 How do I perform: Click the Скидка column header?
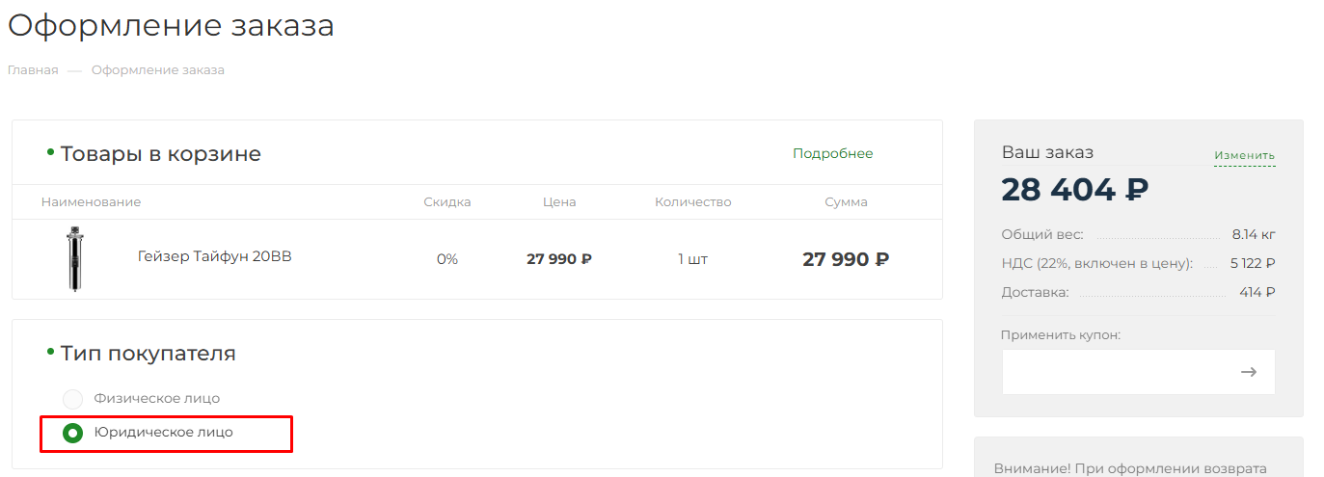click(x=447, y=202)
